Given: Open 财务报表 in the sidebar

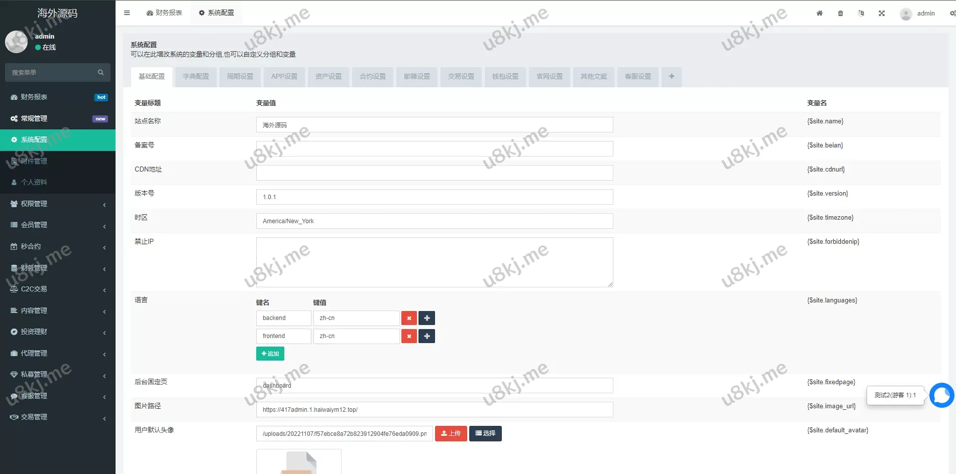Looking at the screenshot, I should (x=34, y=97).
